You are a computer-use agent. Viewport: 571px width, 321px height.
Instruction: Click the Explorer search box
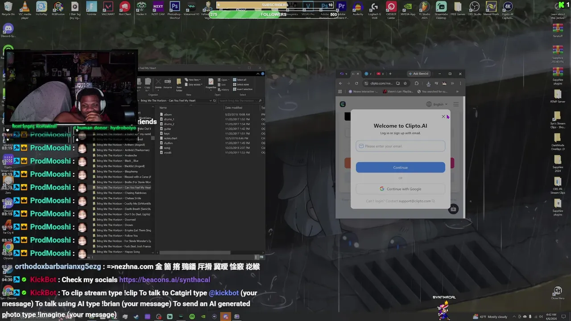pyautogui.click(x=240, y=101)
